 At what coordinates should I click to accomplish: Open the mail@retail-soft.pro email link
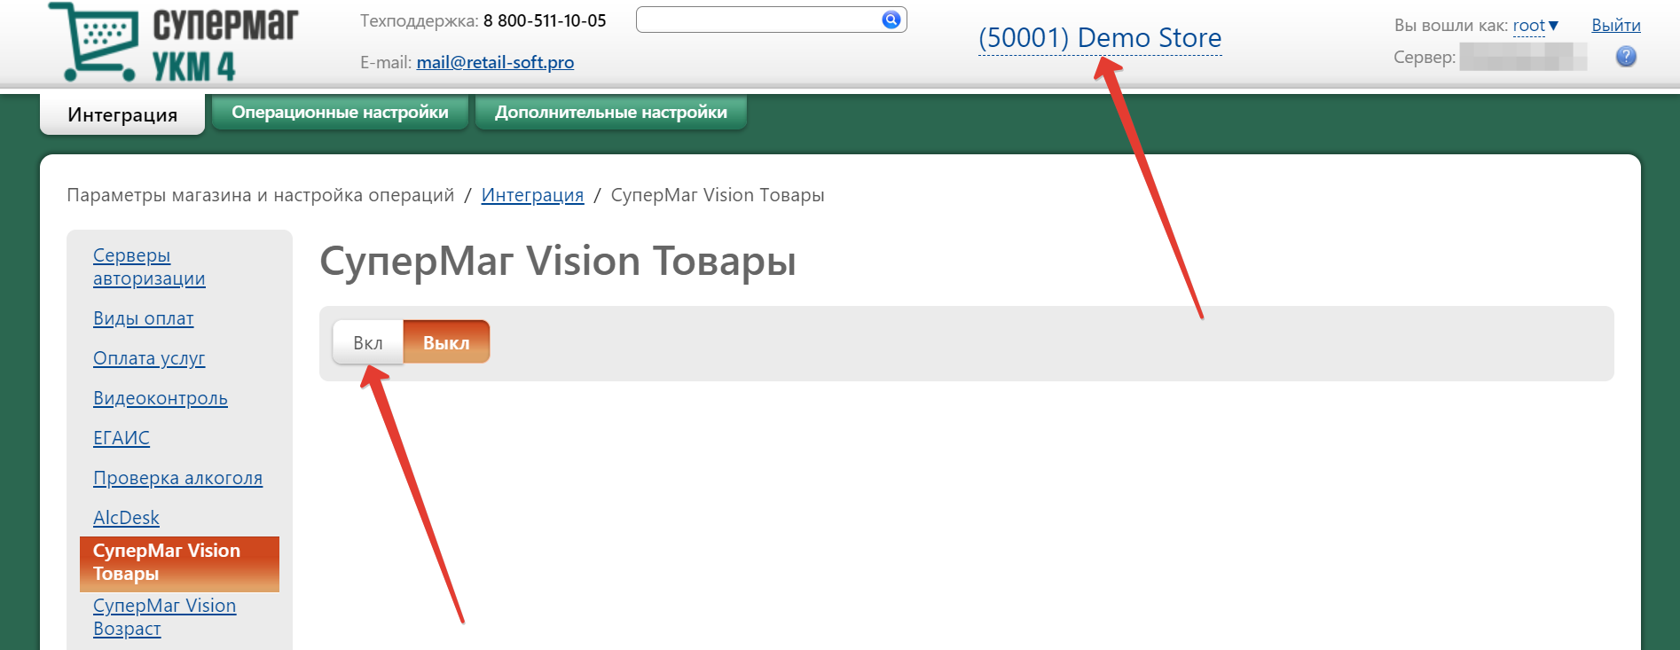[495, 62]
